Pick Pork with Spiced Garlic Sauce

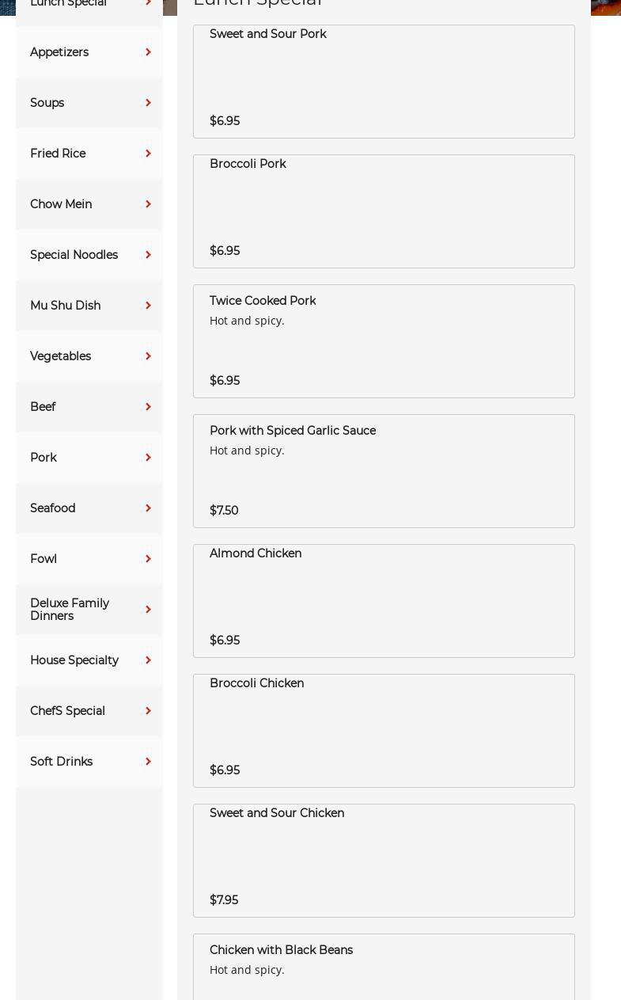click(384, 471)
